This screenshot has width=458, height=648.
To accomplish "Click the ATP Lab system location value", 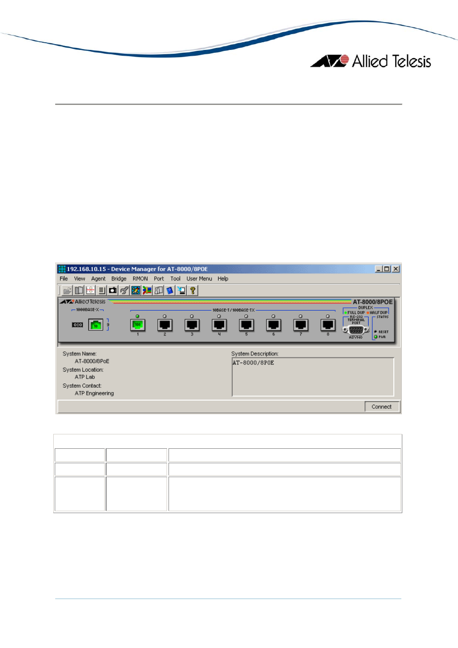I will [85, 377].
